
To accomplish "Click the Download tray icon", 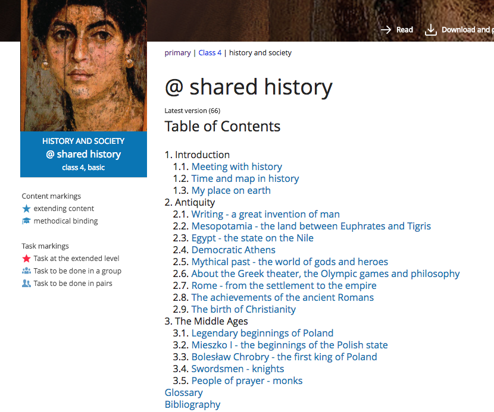I will tap(431, 30).
